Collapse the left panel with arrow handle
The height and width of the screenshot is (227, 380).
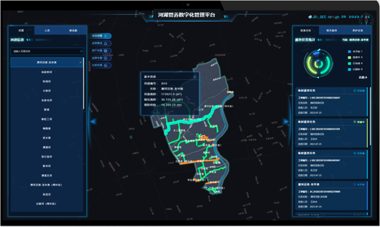point(91,121)
